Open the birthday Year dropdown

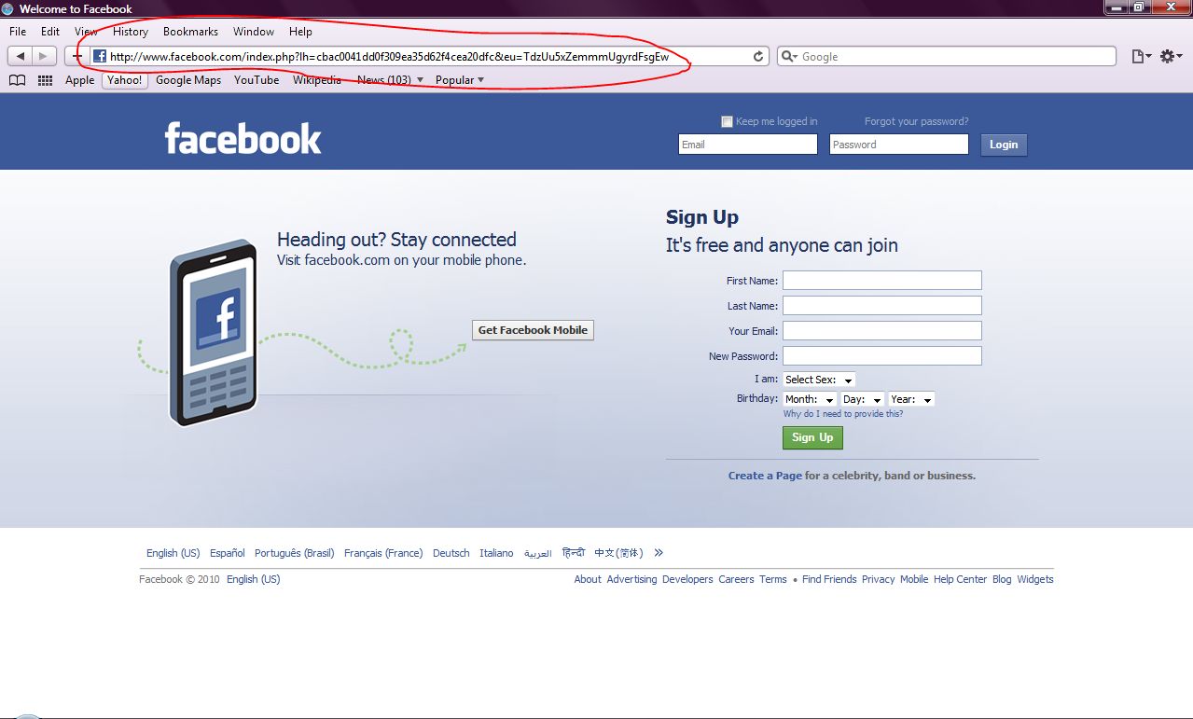pos(911,399)
